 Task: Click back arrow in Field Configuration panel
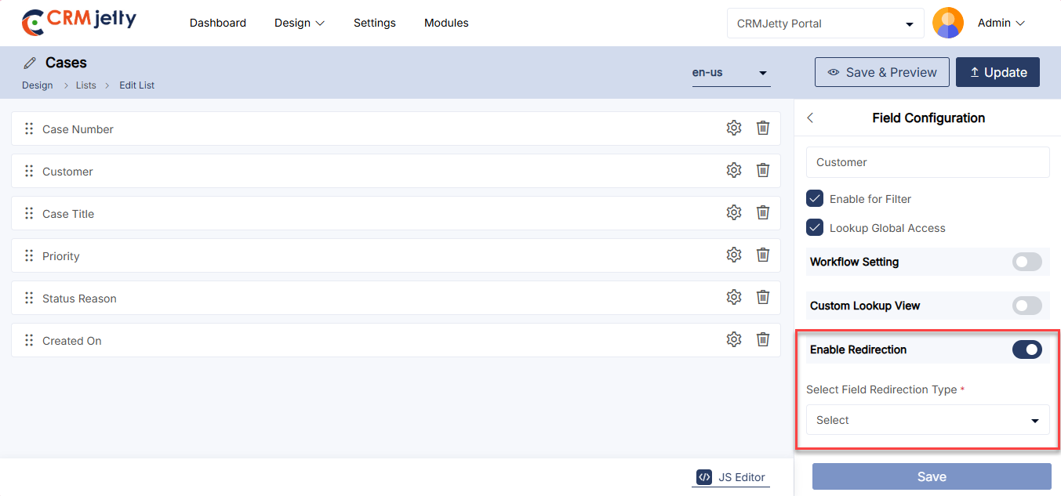click(x=810, y=118)
